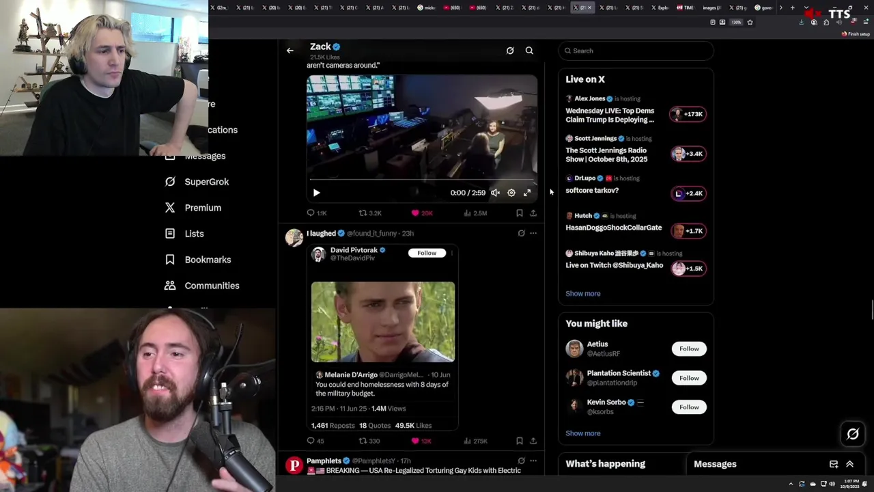Image resolution: width=874 pixels, height=492 pixels.
Task: Bookmark the I laughed post
Action: 520,441
